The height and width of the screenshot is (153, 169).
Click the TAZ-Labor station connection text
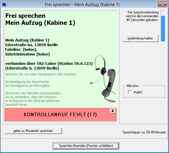click(x=49, y=63)
